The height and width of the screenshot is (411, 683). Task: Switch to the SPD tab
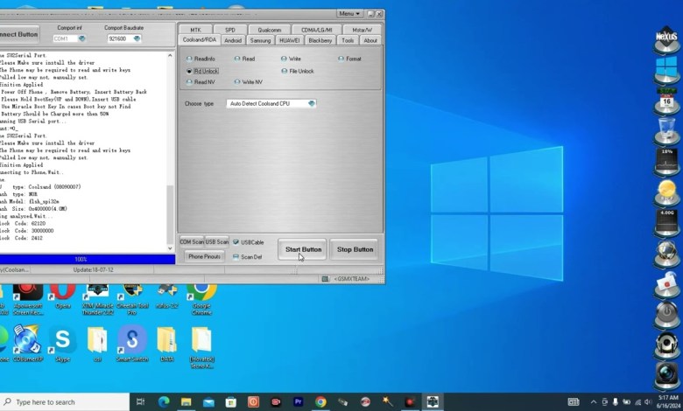[x=230, y=30]
